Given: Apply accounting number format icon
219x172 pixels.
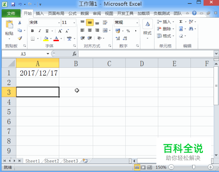Looking at the screenshot, I should coord(118,31).
